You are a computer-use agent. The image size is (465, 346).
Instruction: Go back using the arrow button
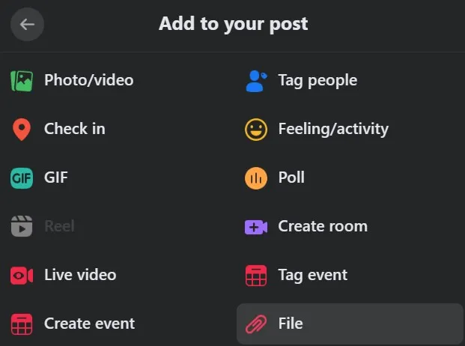click(x=27, y=24)
